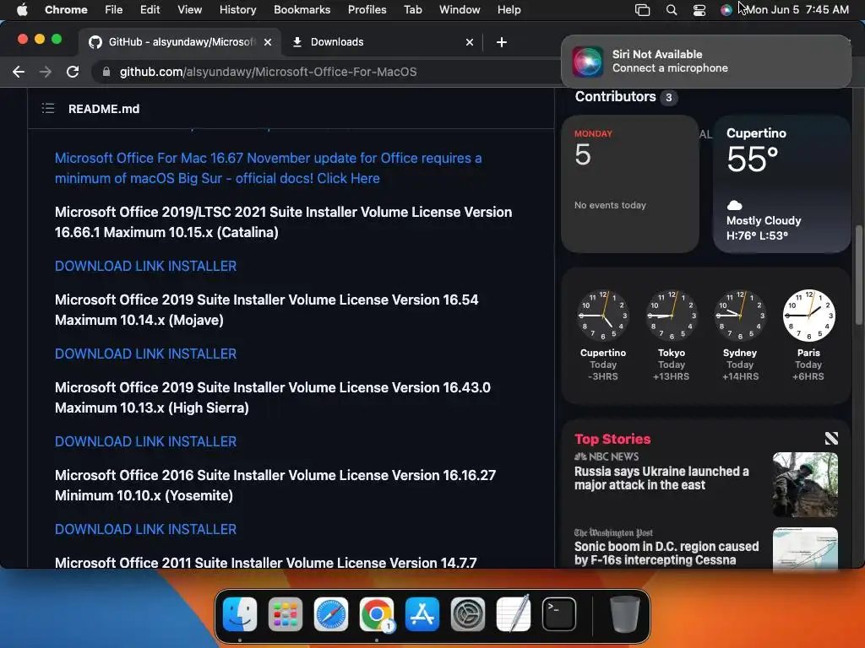Click download link for 16.43.0 High Sierra

click(145, 441)
